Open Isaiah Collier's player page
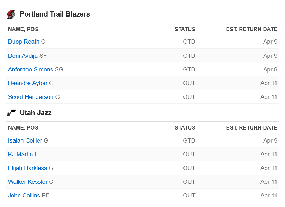Image resolution: width=285 pixels, height=207 pixels. click(x=25, y=141)
